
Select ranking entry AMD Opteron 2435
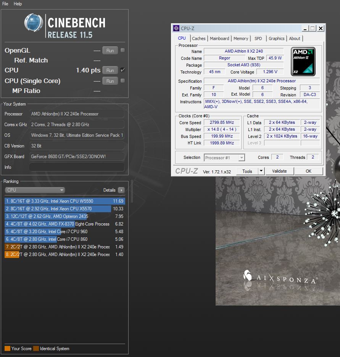click(65, 216)
